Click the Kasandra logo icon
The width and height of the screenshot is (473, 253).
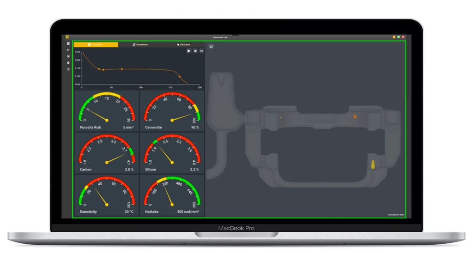coord(67,37)
